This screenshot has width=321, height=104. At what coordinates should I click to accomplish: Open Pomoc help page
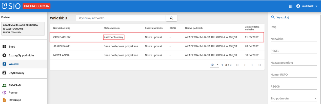pyautogui.click(x=13, y=93)
